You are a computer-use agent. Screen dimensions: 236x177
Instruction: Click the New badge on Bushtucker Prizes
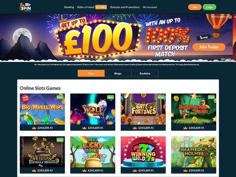click(211, 97)
